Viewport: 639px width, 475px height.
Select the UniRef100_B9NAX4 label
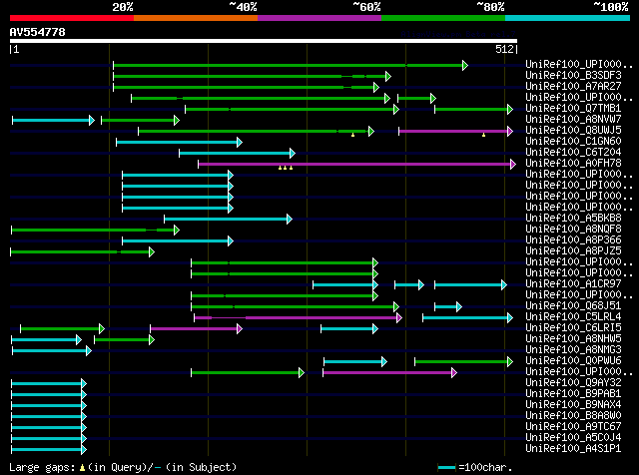point(573,405)
